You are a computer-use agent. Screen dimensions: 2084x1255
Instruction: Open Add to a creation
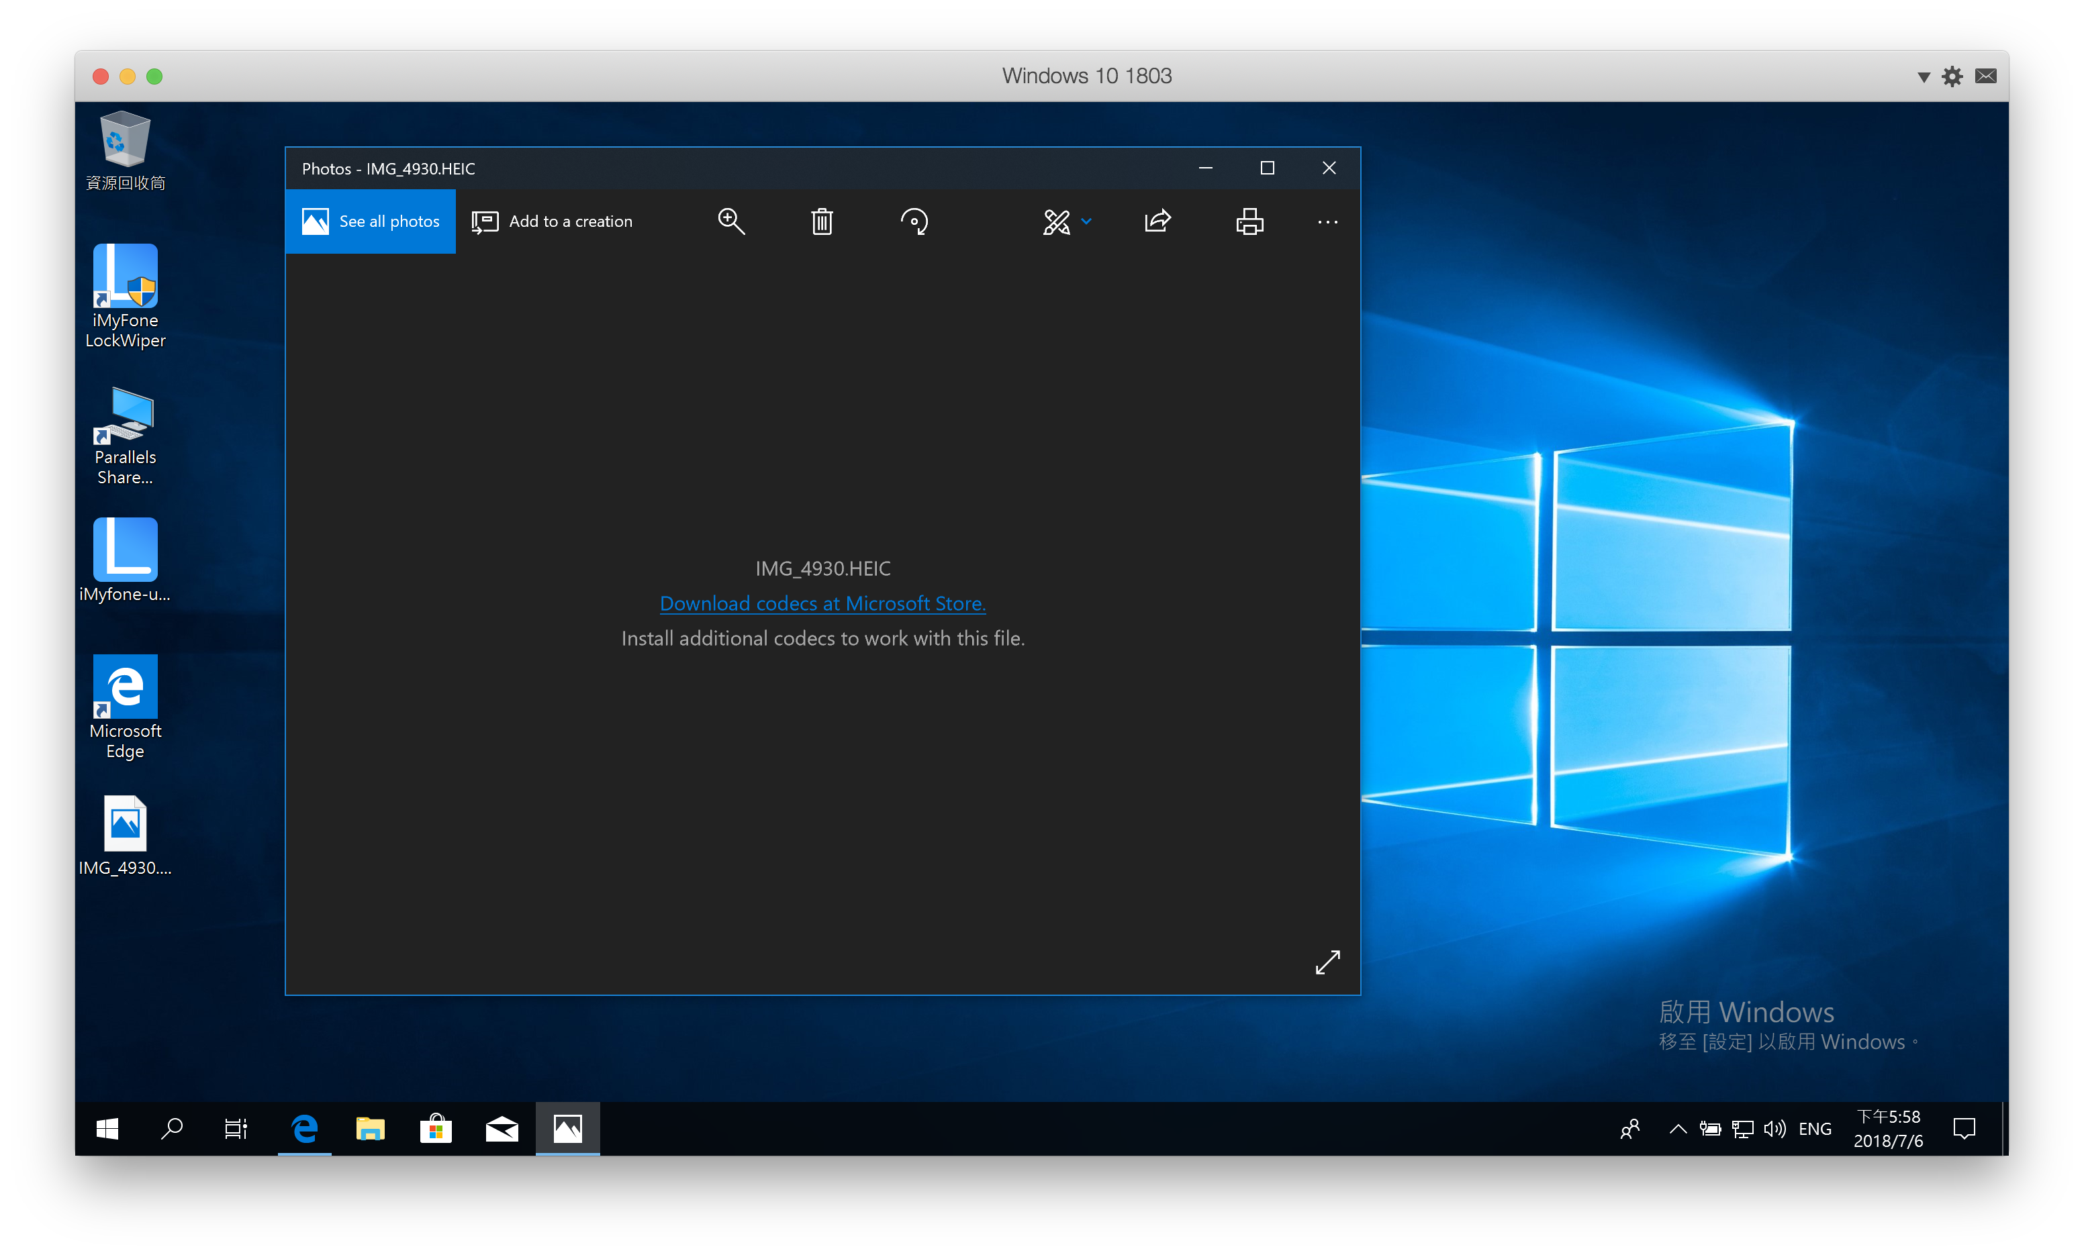coord(551,221)
